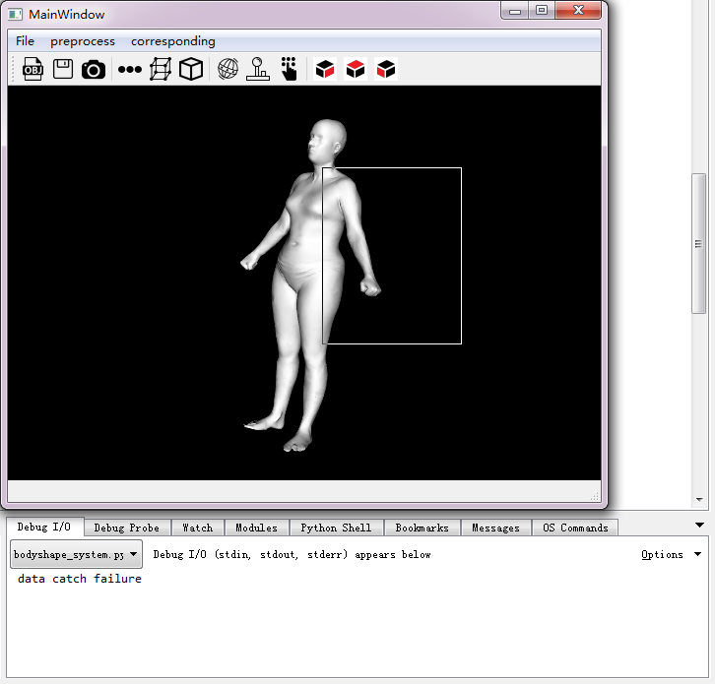Click the vertical scrollbar handle on the right
The image size is (715, 684).
698,243
